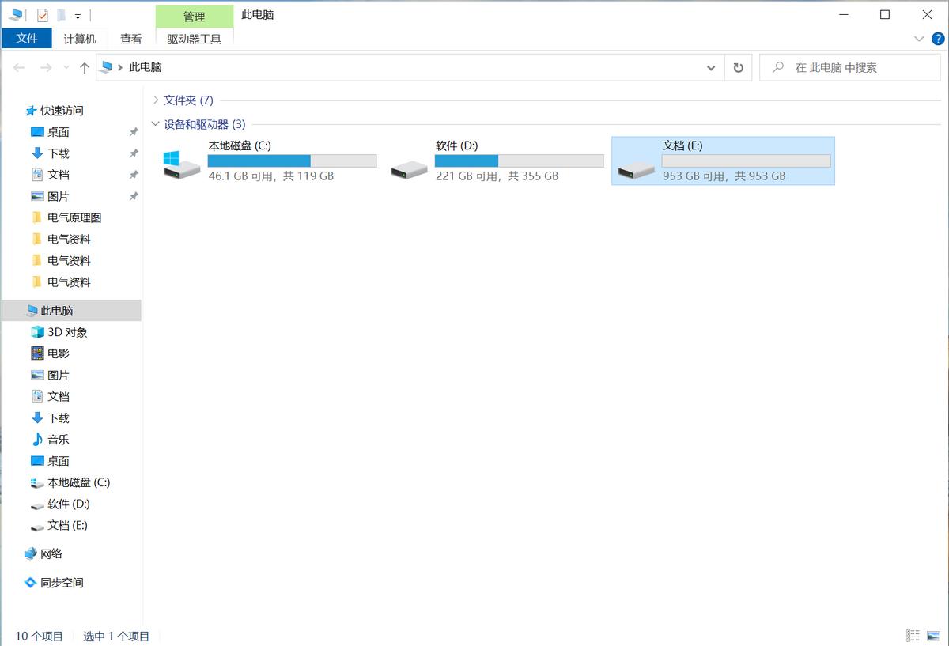Viewport: 949px width, 646px height.
Task: Switch to details view from the status bar
Action: pos(913,635)
